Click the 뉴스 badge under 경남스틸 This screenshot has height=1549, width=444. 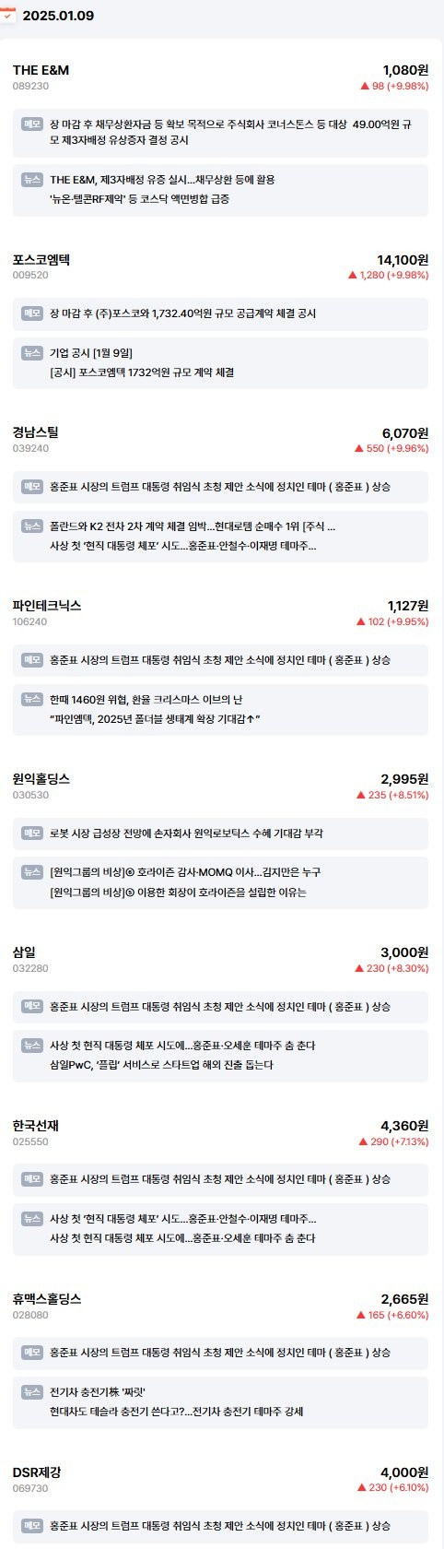32,526
